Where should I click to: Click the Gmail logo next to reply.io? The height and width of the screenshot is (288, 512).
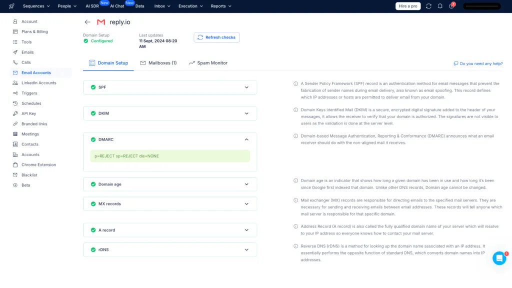click(x=101, y=22)
